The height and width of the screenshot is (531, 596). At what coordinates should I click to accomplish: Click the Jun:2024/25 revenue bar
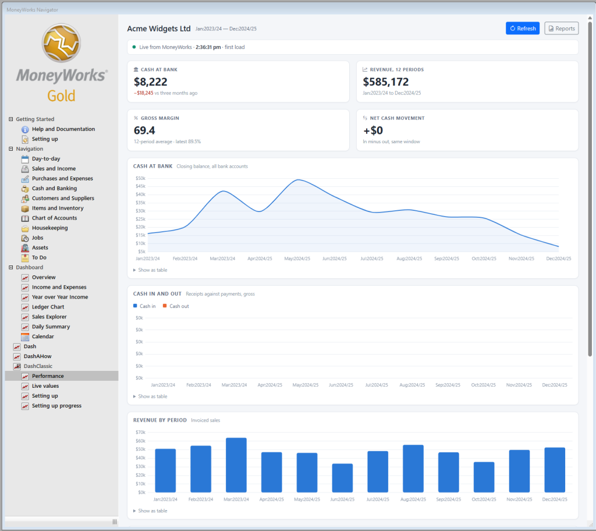(342, 478)
